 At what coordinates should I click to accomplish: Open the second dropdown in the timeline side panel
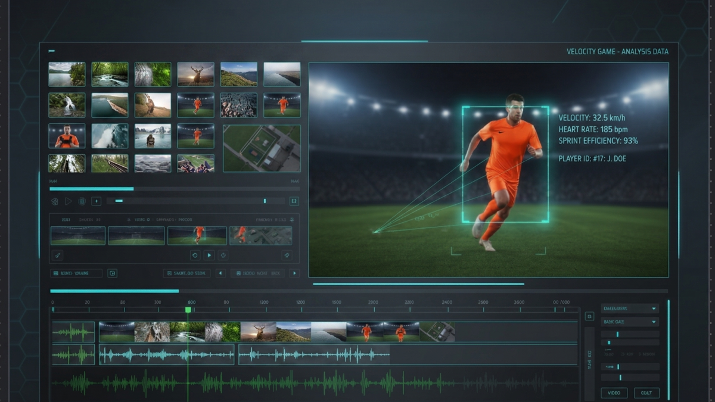coord(630,322)
